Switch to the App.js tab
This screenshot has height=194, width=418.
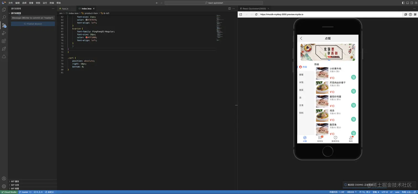(66, 9)
